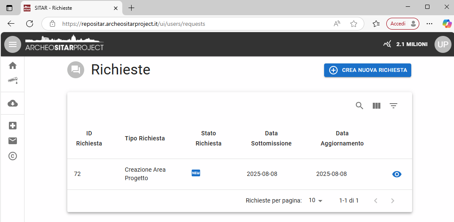Open the hamburger navigation menu

(13, 44)
